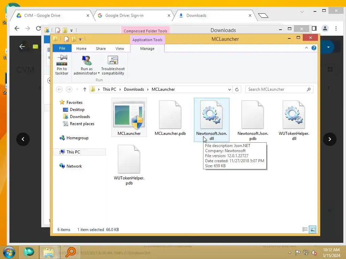Switch to large icons view layout
346x259 pixels.
313,229
